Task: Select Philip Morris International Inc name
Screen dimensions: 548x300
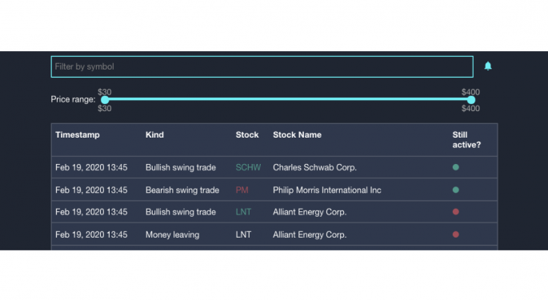Action: pyautogui.click(x=327, y=190)
